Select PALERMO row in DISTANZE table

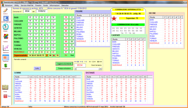point(119,92)
